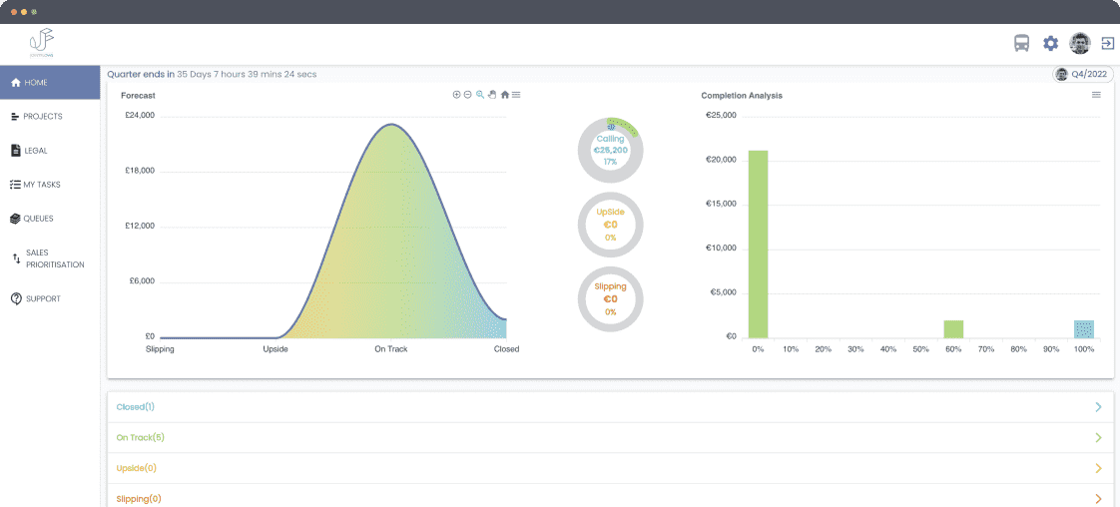Click the zoom in icon on Forecast chart

point(456,95)
